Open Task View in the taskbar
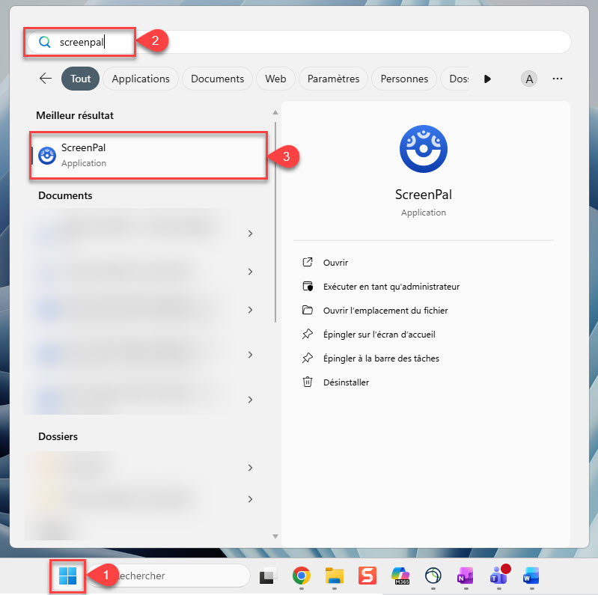Viewport: 598px width, 595px height. 268,576
